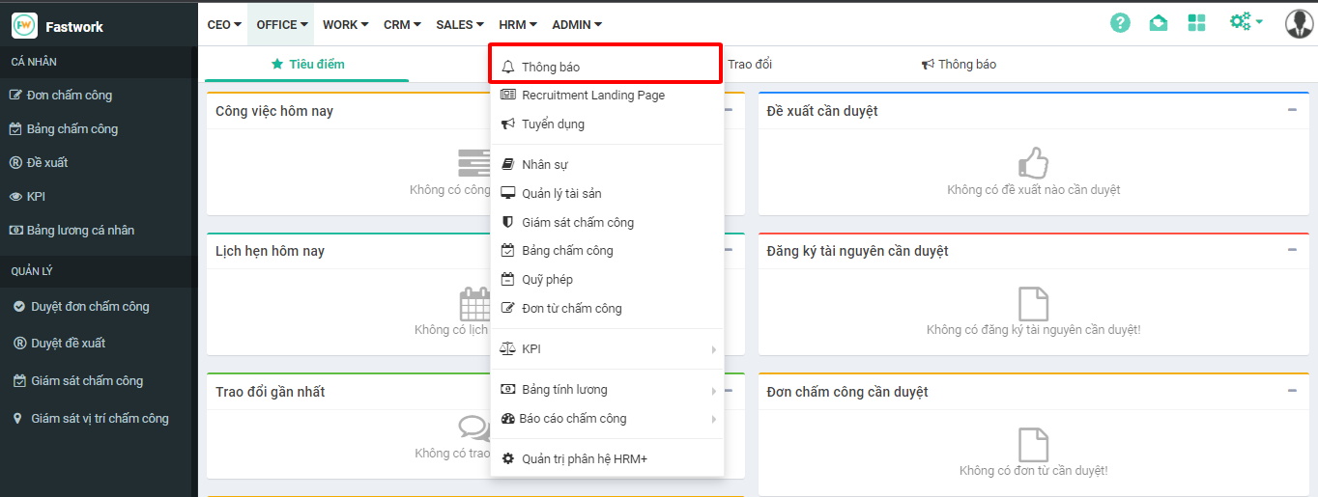The width and height of the screenshot is (1318, 497).
Task: Open the app grid icon in header
Action: (1197, 23)
